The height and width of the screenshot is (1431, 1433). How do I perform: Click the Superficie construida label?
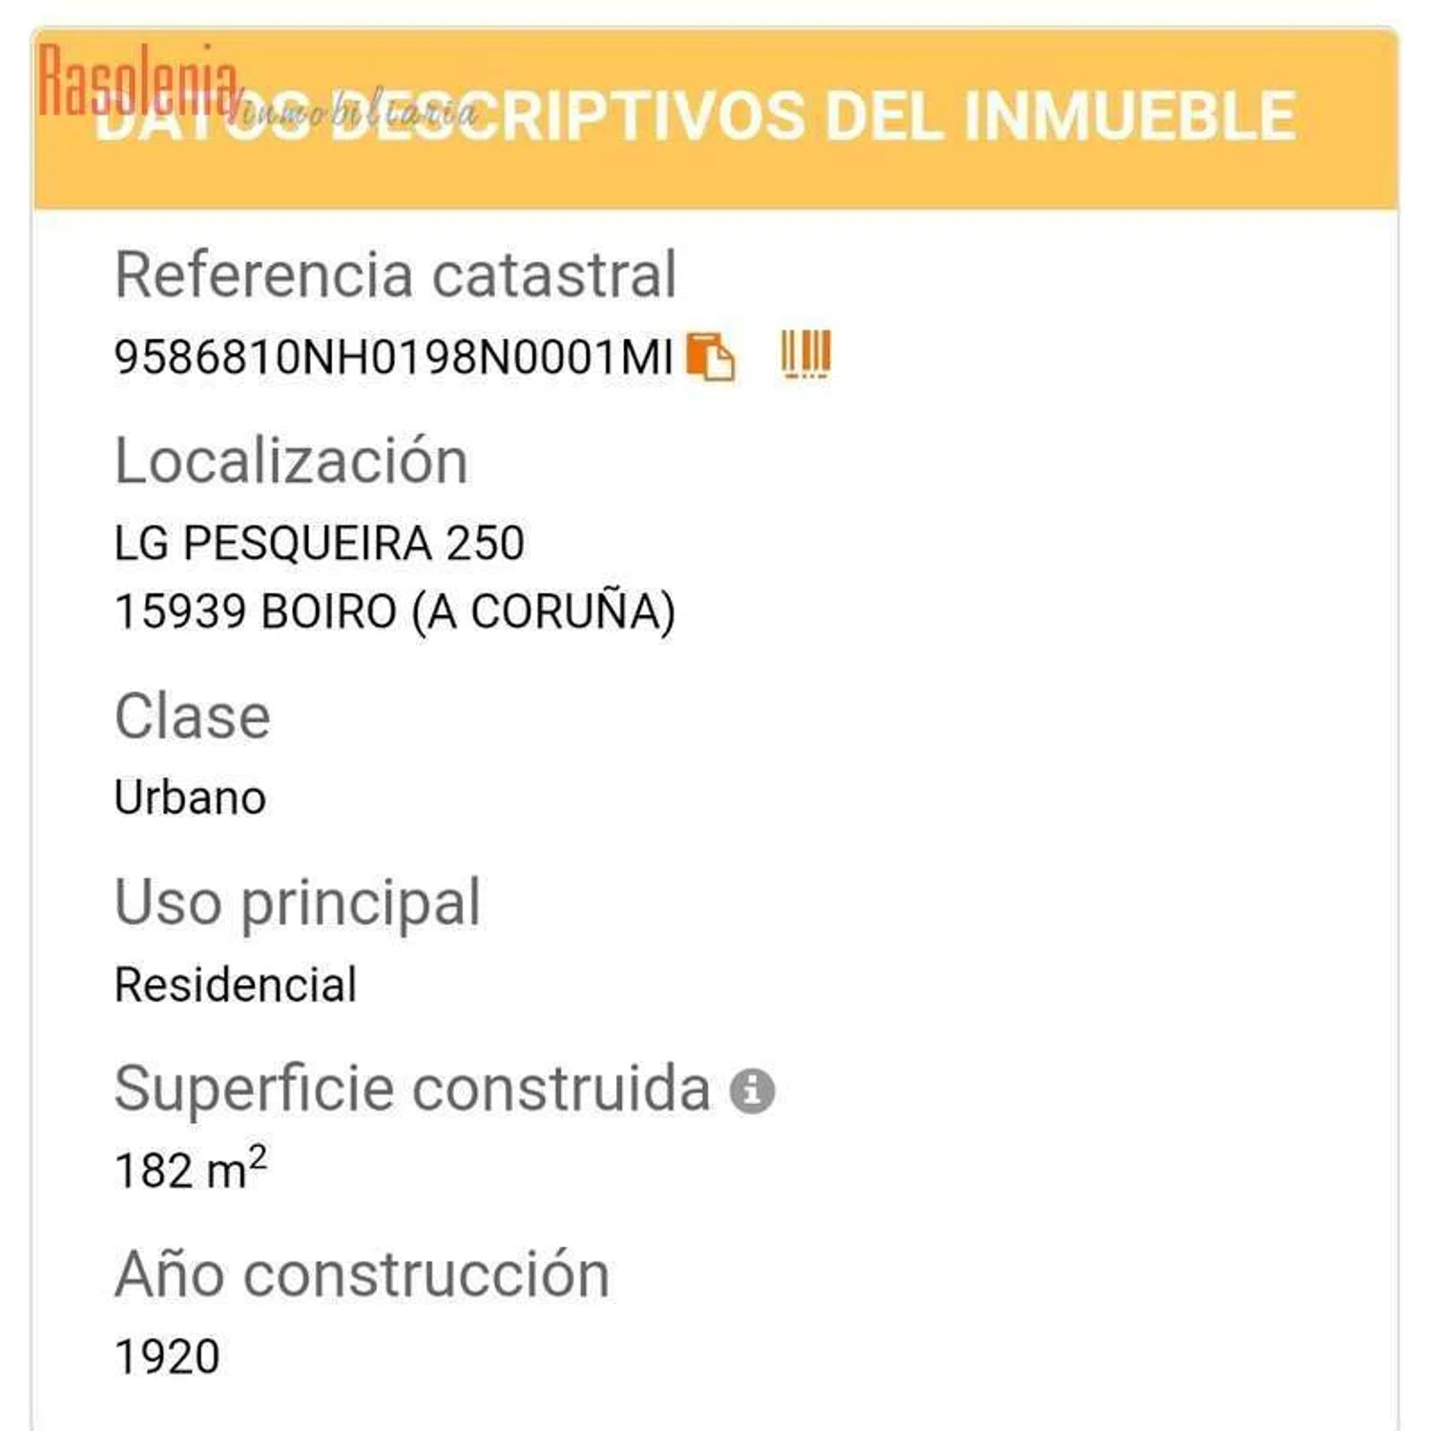412,1089
